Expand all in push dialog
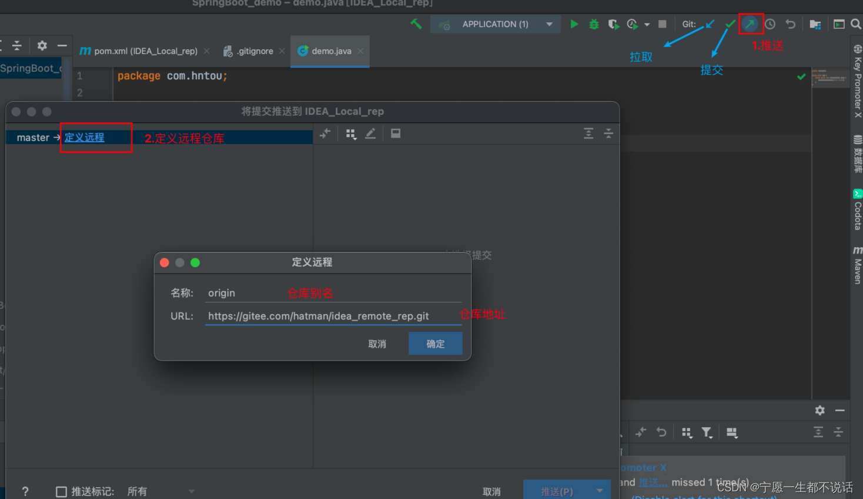 588,134
